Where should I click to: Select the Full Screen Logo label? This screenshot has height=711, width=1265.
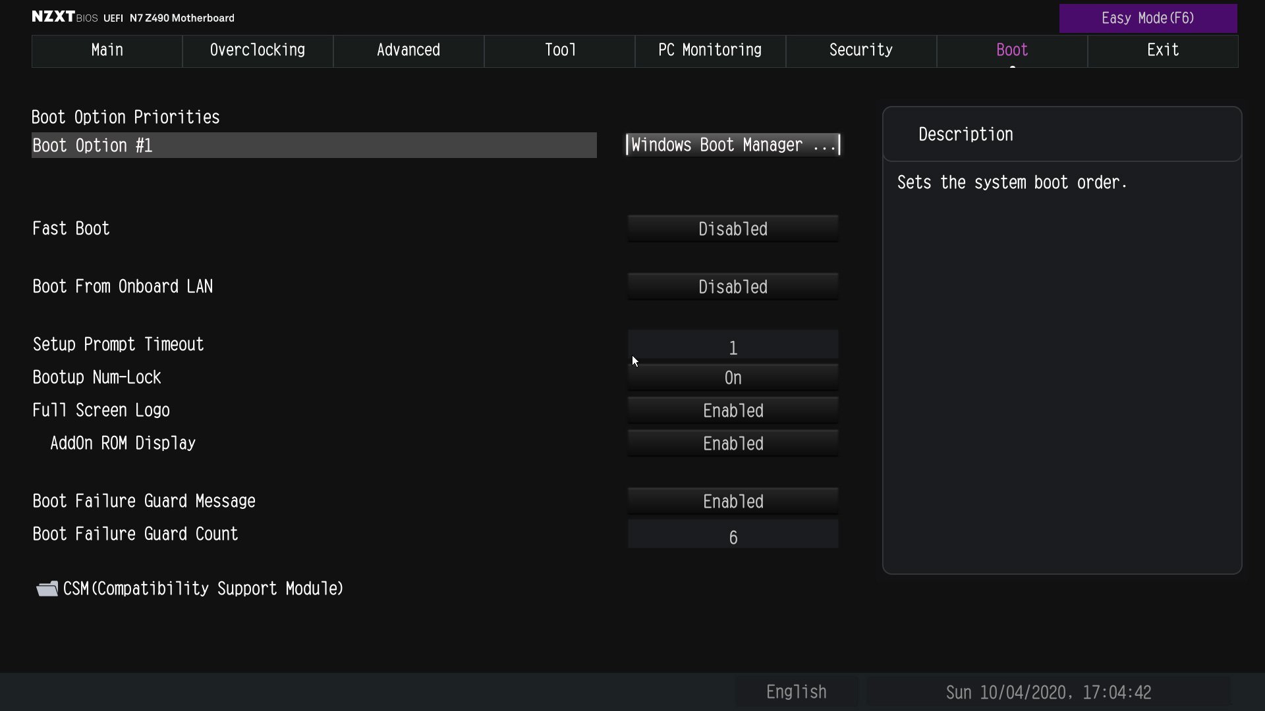click(x=101, y=410)
